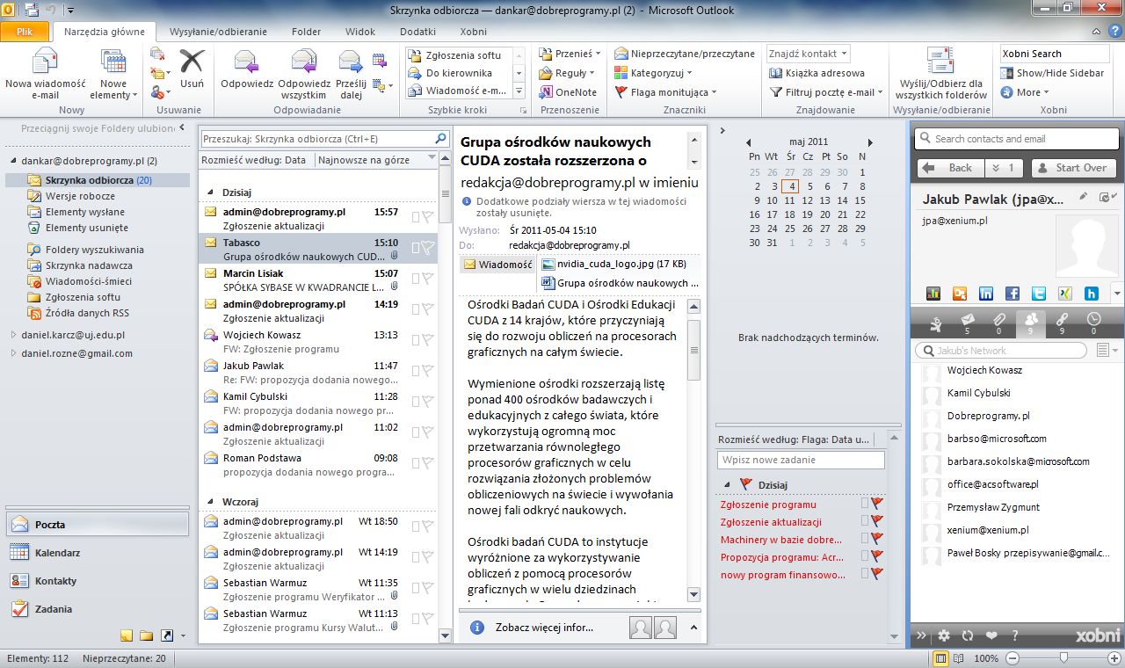Click the zoom slider handle
Image resolution: width=1125 pixels, height=668 pixels.
click(x=1063, y=657)
